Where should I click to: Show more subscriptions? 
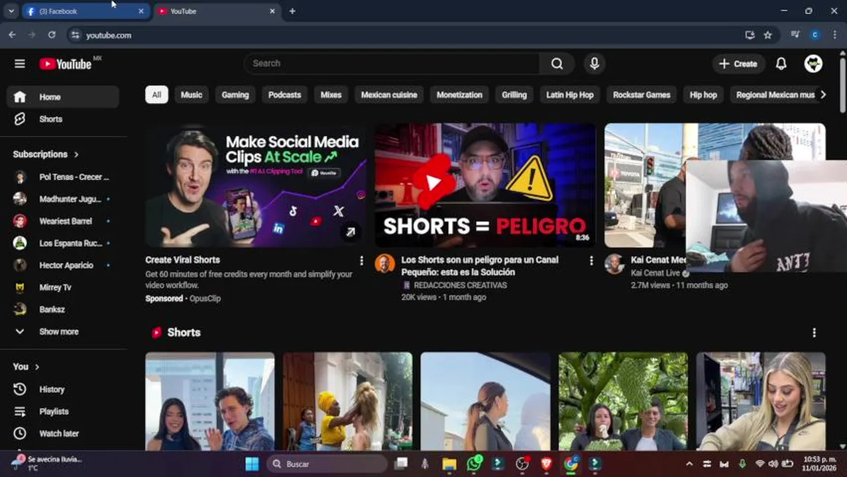(x=63, y=331)
